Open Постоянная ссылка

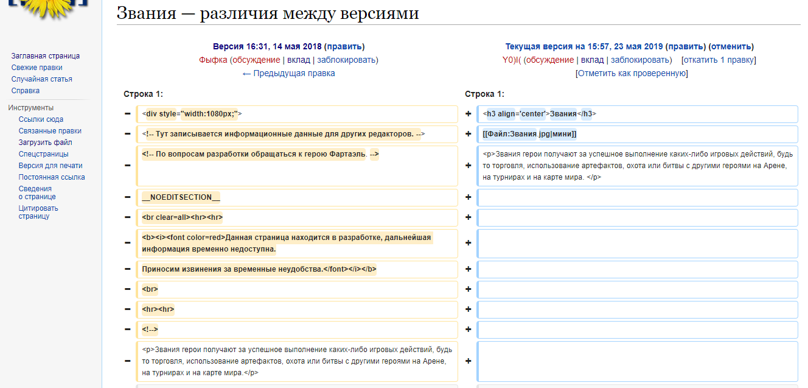[x=52, y=177]
